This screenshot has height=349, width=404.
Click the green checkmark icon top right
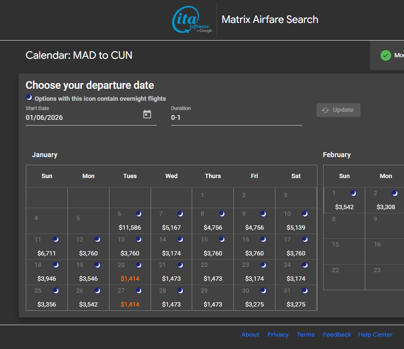pyautogui.click(x=385, y=55)
